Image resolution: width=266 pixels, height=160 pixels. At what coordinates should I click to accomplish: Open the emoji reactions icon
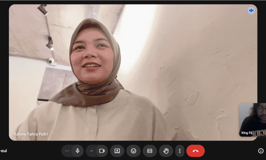click(133, 151)
